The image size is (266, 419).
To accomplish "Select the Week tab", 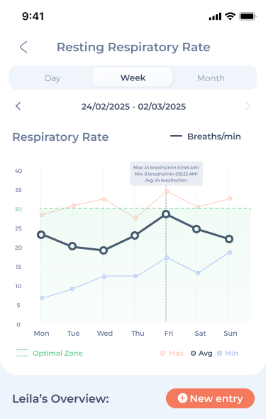I will (133, 78).
